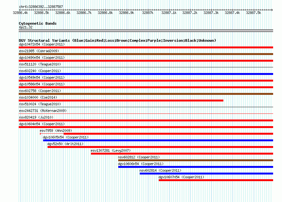Click the arrowhead at the ruler's right end
Image resolution: width=282 pixels, height=202 pixels.
272,10
